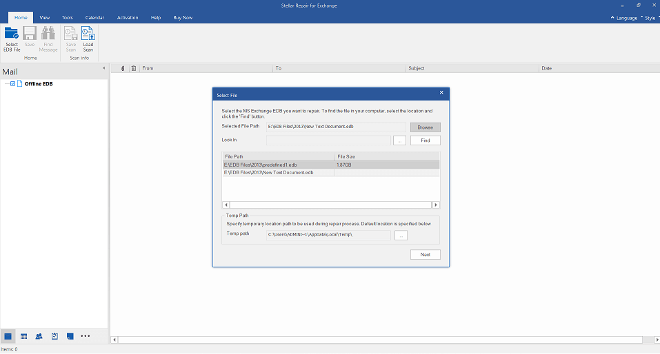
Task: Close the Select File dialog
Action: point(441,92)
